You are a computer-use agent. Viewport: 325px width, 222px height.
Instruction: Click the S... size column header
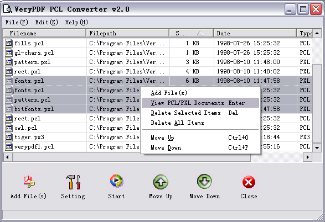192,33
